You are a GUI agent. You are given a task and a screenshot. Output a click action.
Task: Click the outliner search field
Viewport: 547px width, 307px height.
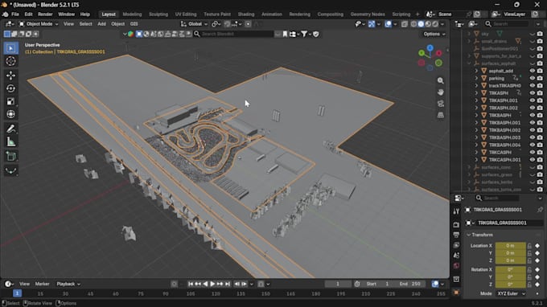click(x=508, y=24)
